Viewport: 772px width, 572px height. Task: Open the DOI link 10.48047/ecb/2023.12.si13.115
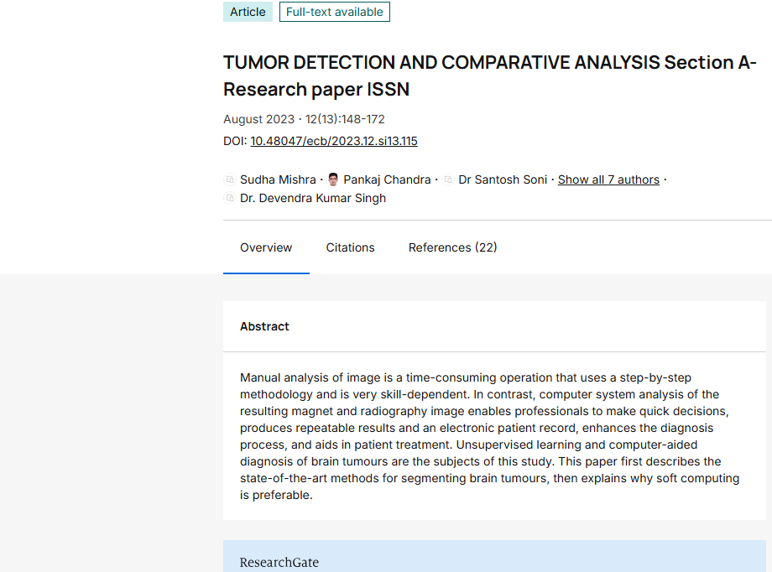pyautogui.click(x=333, y=141)
